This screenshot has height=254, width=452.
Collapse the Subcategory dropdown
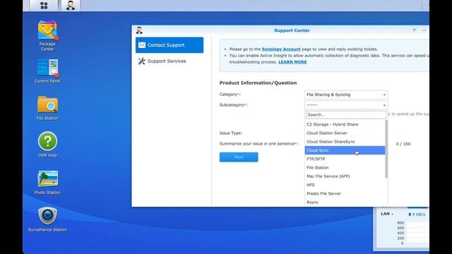point(346,105)
